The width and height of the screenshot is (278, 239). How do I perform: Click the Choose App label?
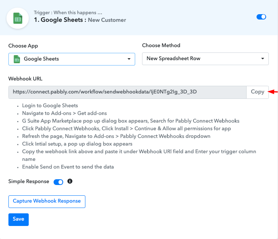pyautogui.click(x=23, y=46)
